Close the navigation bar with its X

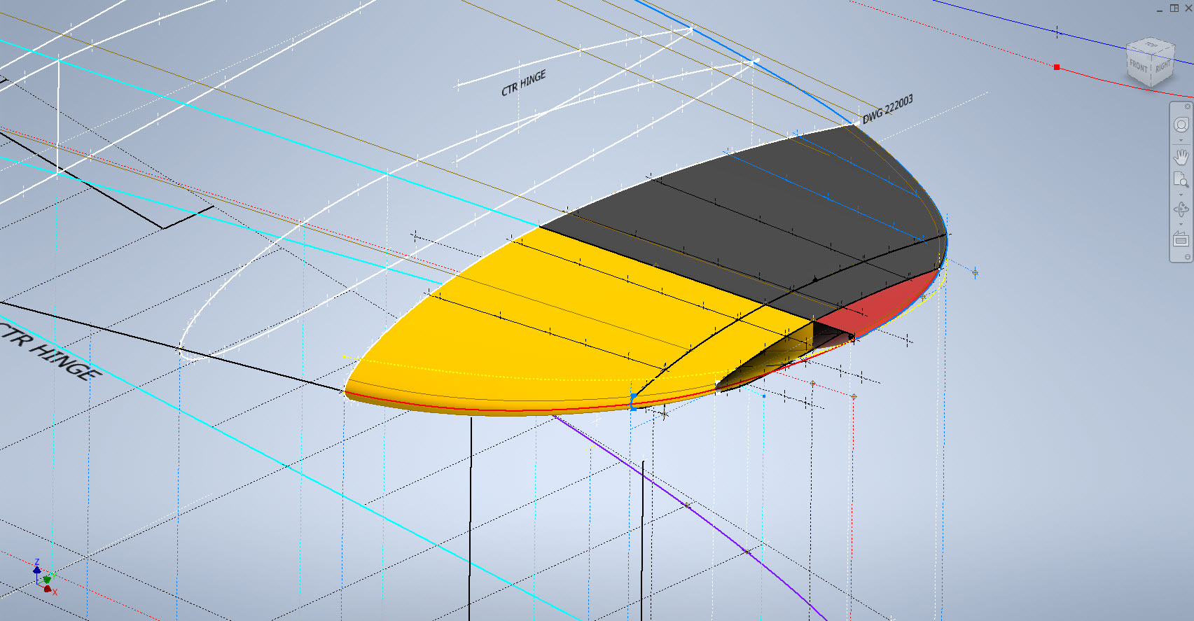pyautogui.click(x=1187, y=106)
